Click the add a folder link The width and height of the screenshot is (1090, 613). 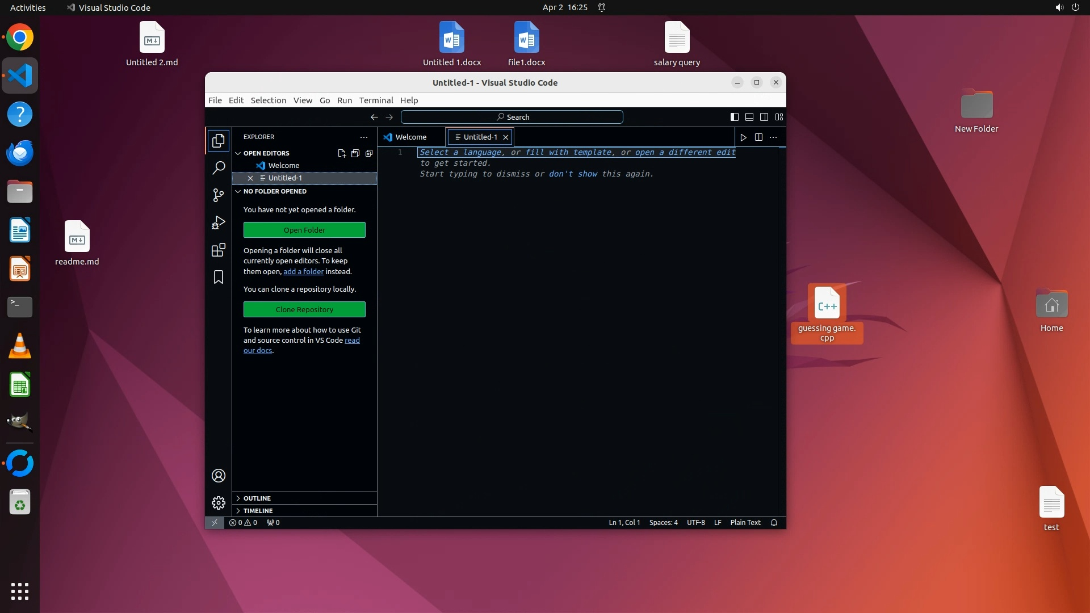tap(303, 272)
